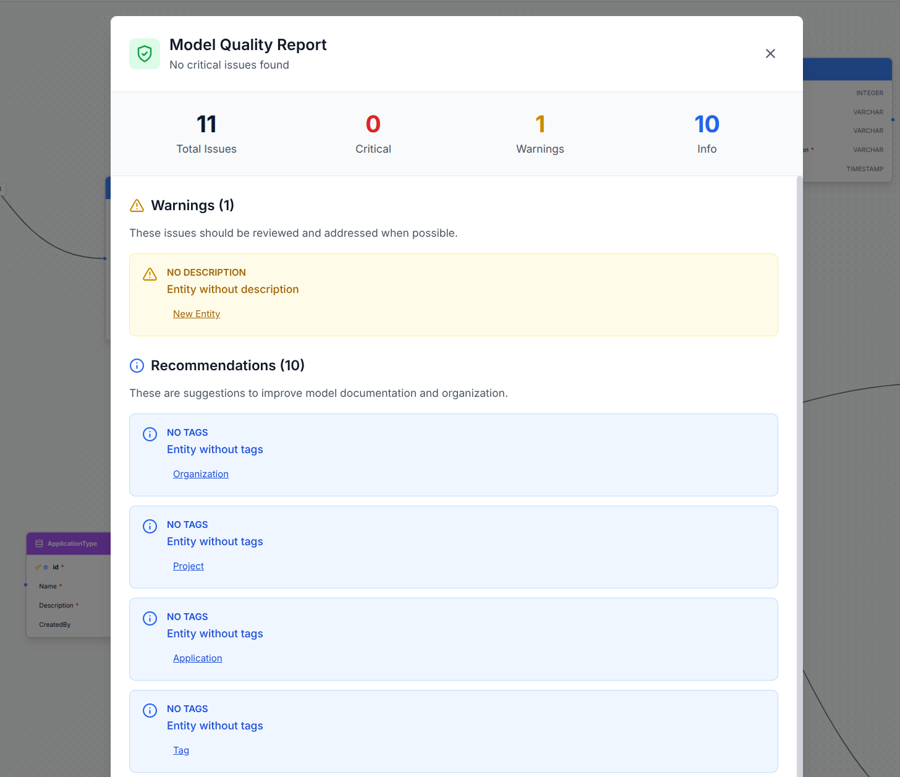The image size is (900, 777).
Task: Click the ApplicationType entity table icon
Action: [x=40, y=544]
